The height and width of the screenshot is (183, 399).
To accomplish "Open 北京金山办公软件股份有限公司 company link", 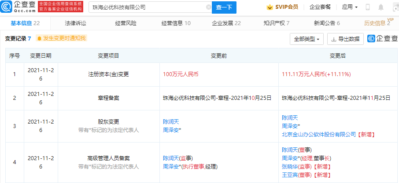I will (318, 135).
